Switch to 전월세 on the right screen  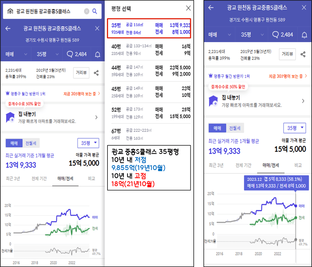[235, 128]
